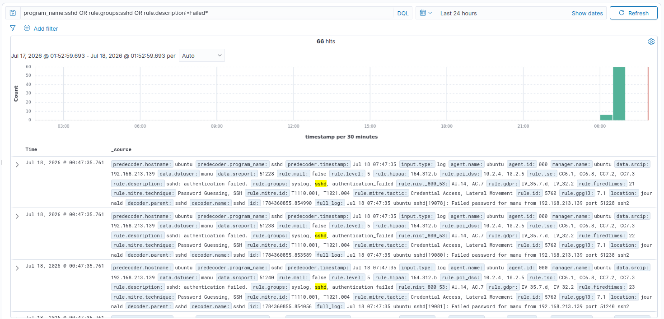664x319 pixels.
Task: Expand the first log row with srcport 51228
Action: [x=17, y=165]
